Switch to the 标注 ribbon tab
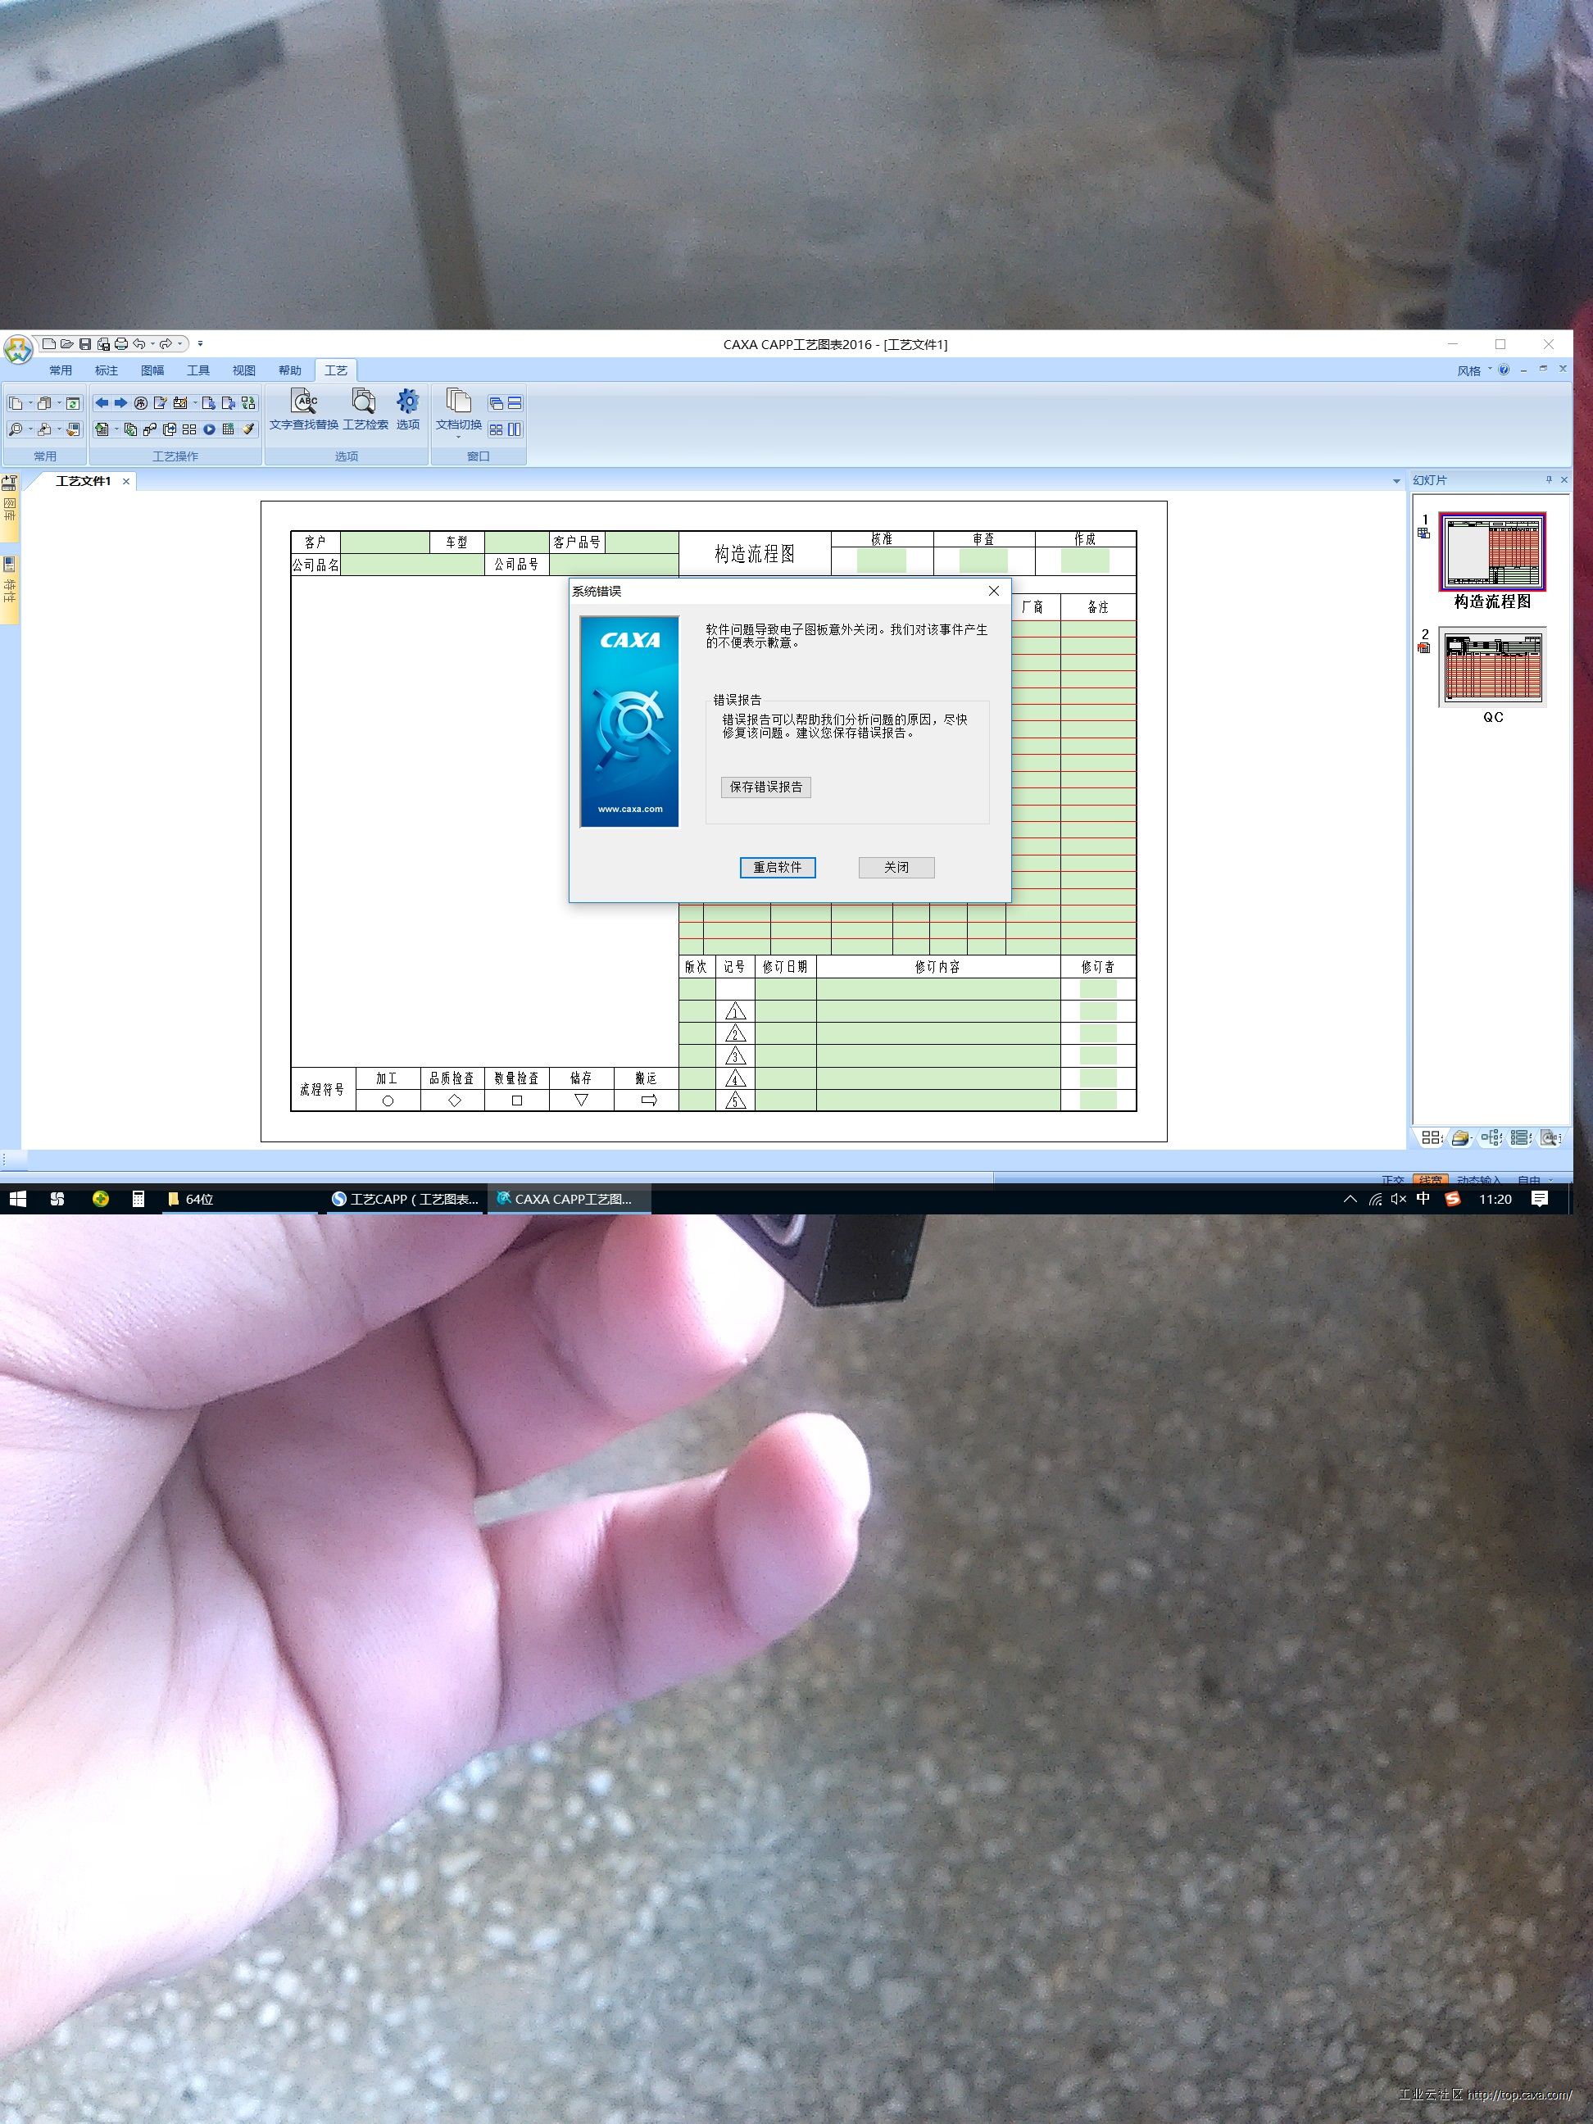The height and width of the screenshot is (2124, 1593). pyautogui.click(x=106, y=370)
